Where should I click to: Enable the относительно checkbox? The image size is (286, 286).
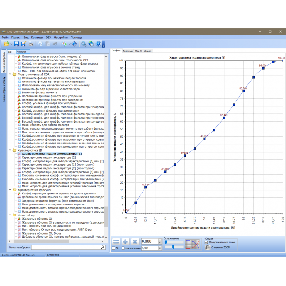(x=123, y=248)
